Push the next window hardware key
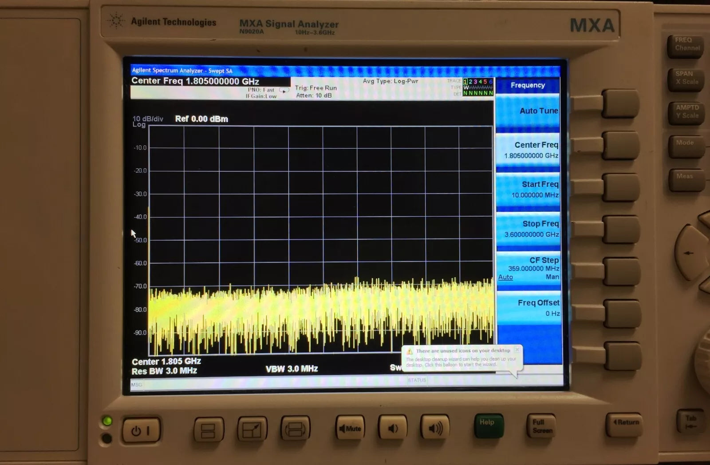 pos(295,429)
